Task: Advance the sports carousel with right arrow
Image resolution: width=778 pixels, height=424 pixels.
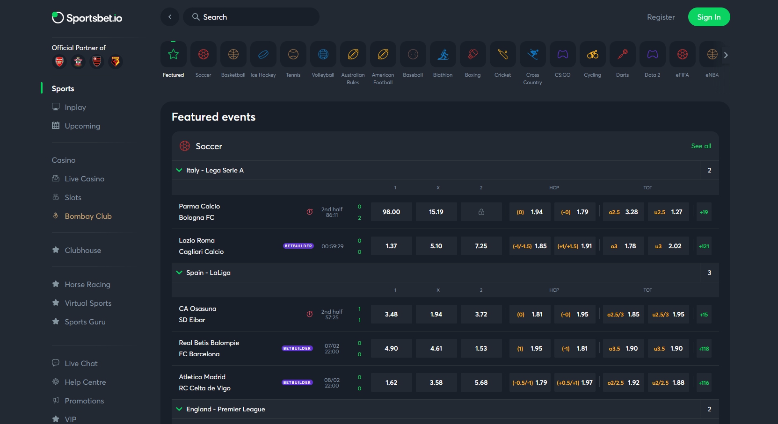Action: [726, 55]
